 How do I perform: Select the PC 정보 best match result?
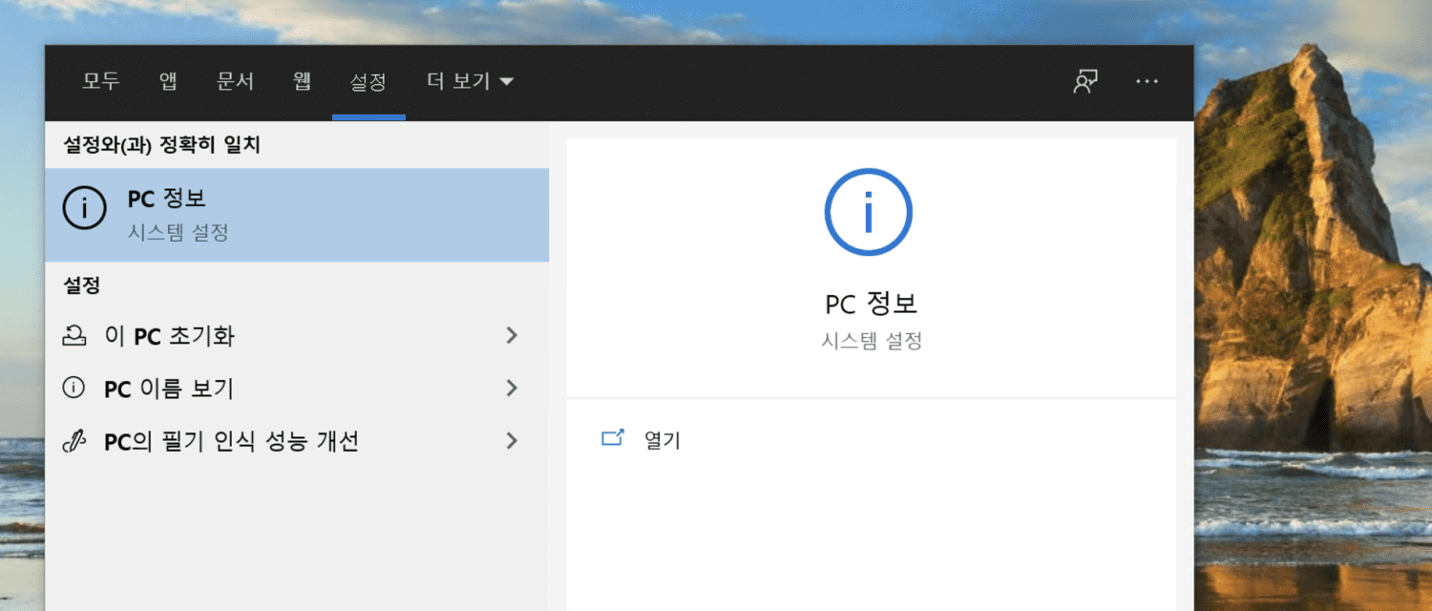click(297, 215)
